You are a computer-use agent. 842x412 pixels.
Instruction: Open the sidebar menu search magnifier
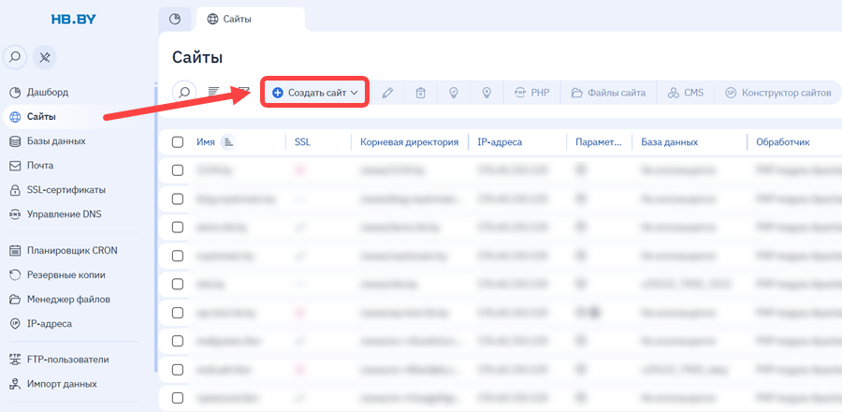[15, 57]
